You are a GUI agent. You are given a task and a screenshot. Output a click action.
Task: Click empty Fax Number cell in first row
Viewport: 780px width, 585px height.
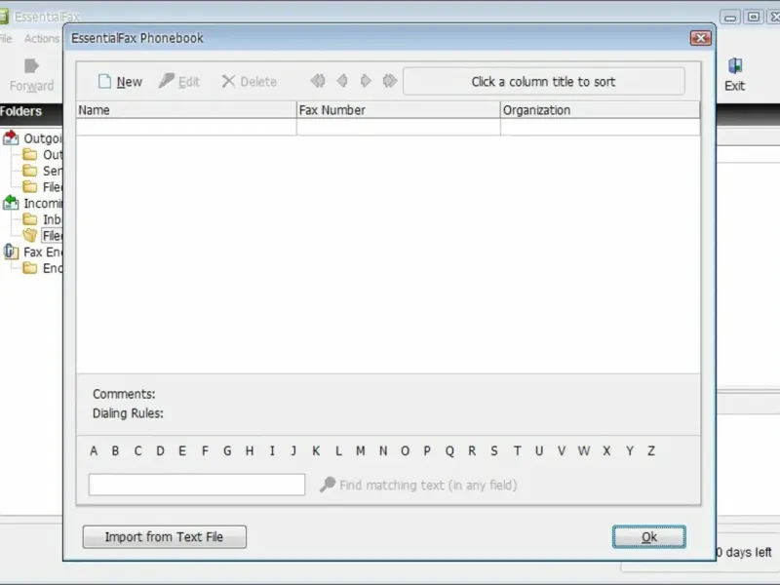tap(398, 127)
